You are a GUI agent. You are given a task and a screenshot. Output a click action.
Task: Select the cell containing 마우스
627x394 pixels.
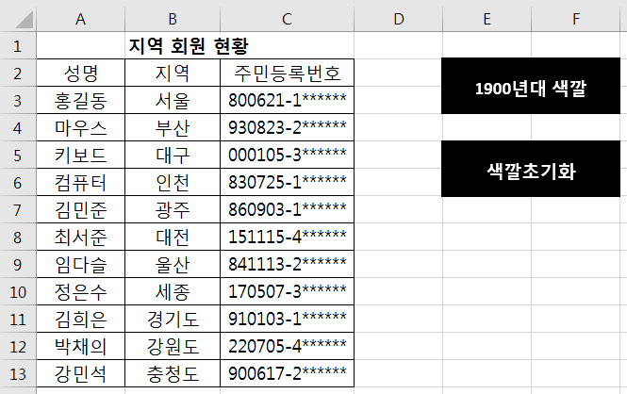point(81,128)
